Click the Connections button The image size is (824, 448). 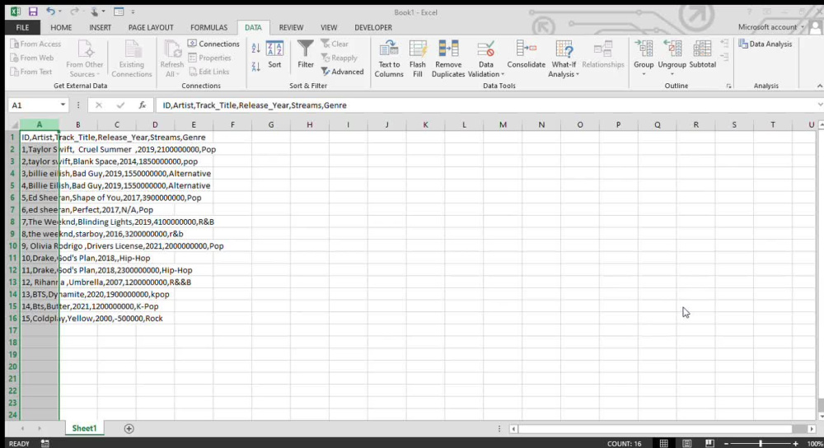point(213,44)
